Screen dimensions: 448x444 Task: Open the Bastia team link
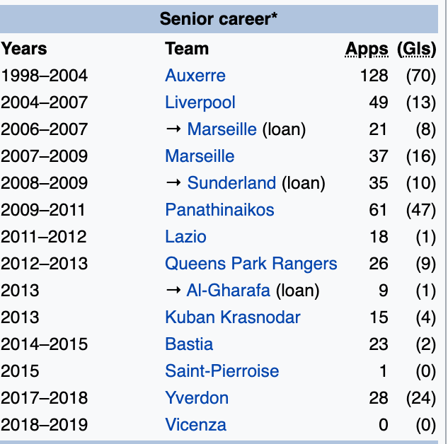coord(189,344)
